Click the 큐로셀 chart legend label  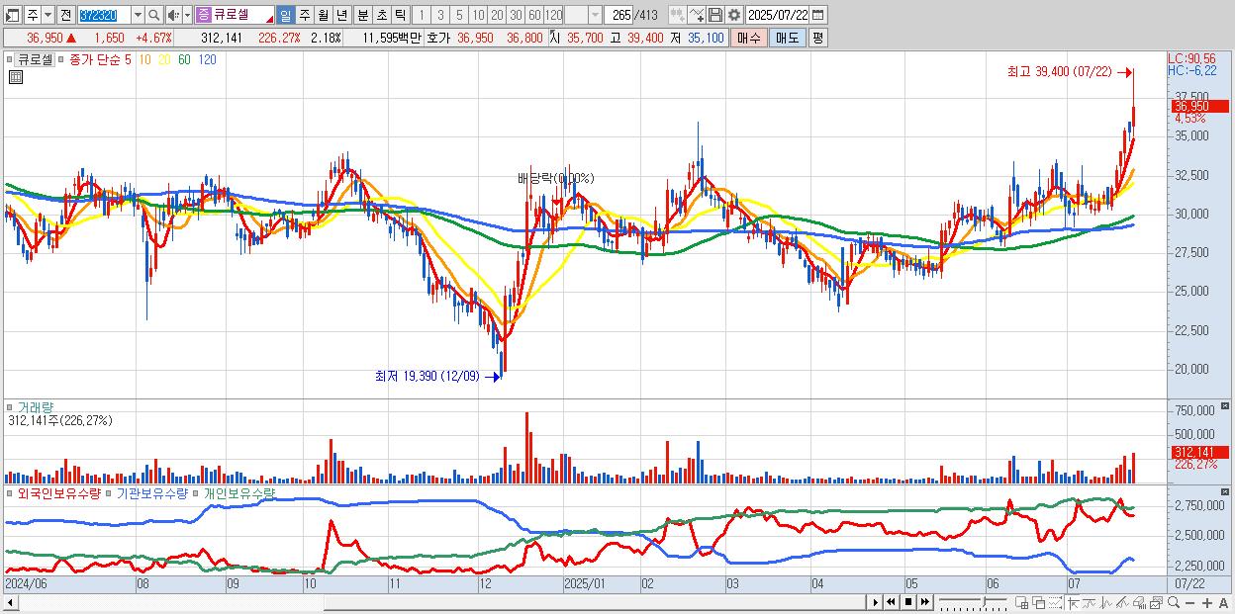pyautogui.click(x=35, y=59)
